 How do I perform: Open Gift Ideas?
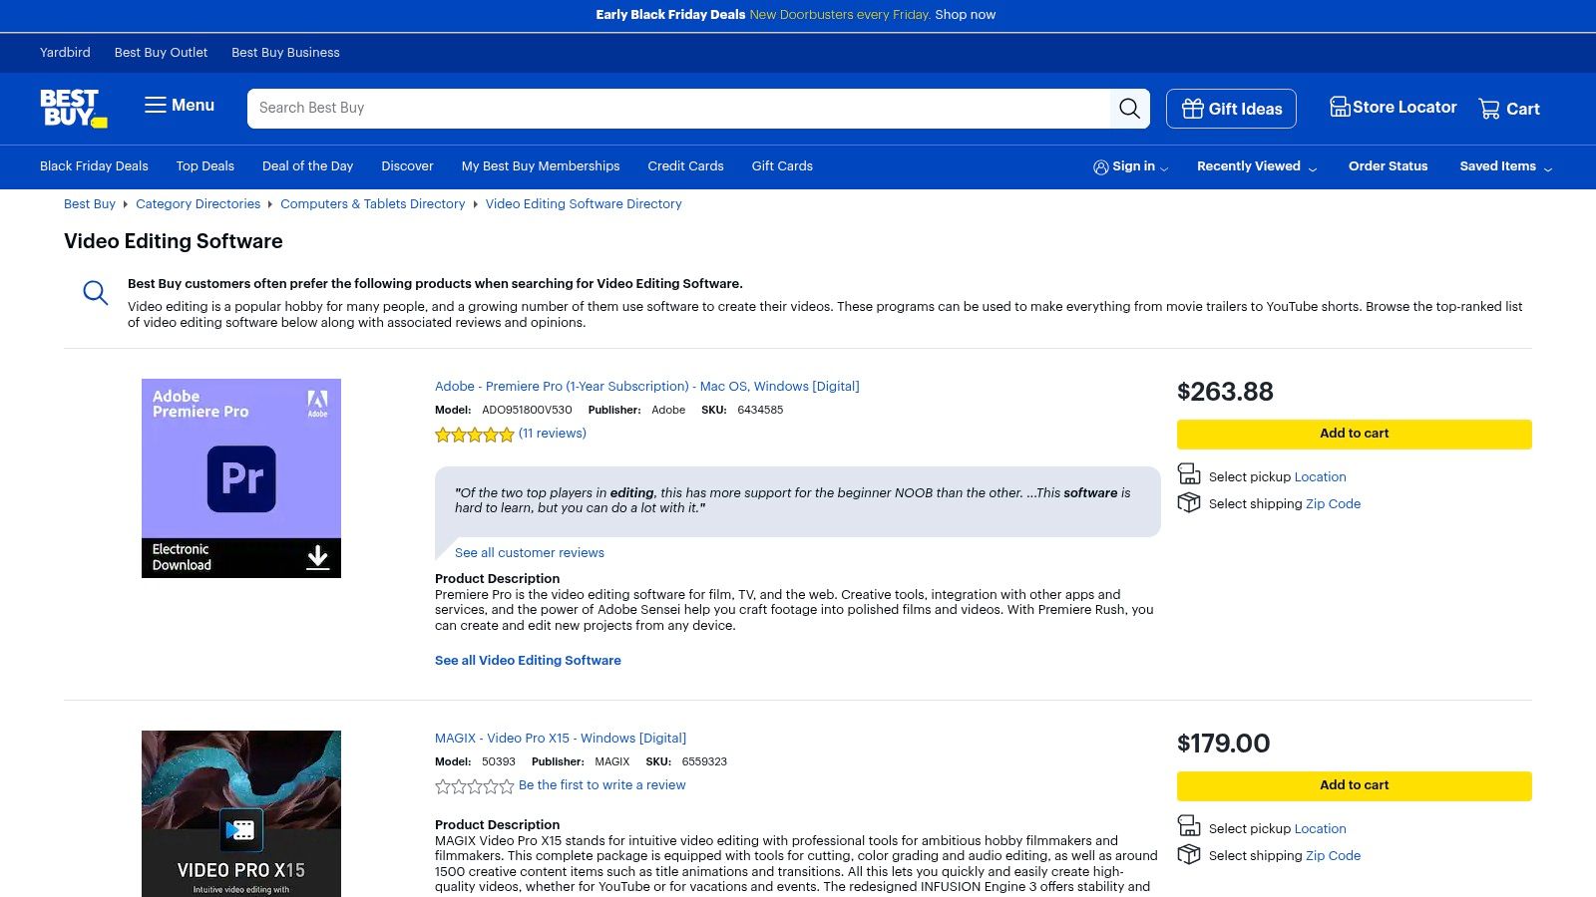(x=1231, y=109)
